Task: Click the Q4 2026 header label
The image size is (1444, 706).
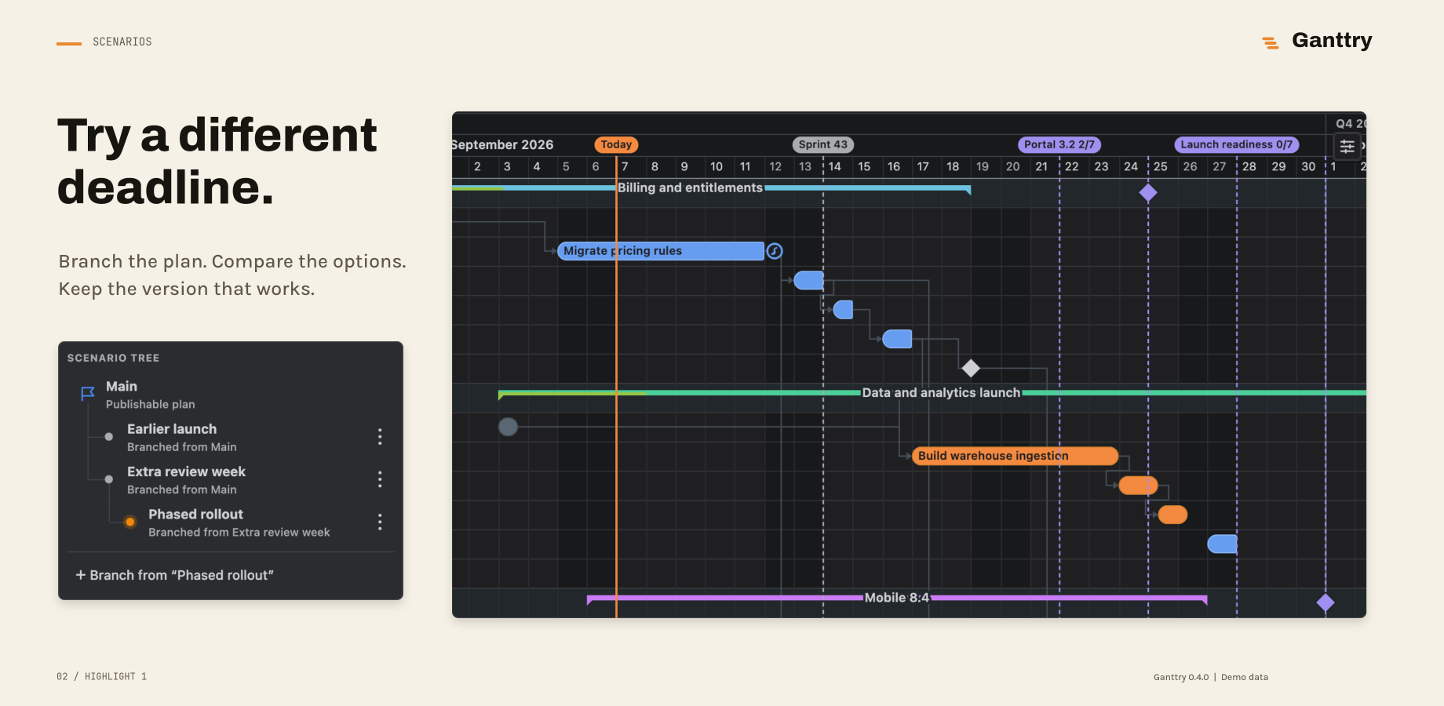Action: click(1351, 124)
